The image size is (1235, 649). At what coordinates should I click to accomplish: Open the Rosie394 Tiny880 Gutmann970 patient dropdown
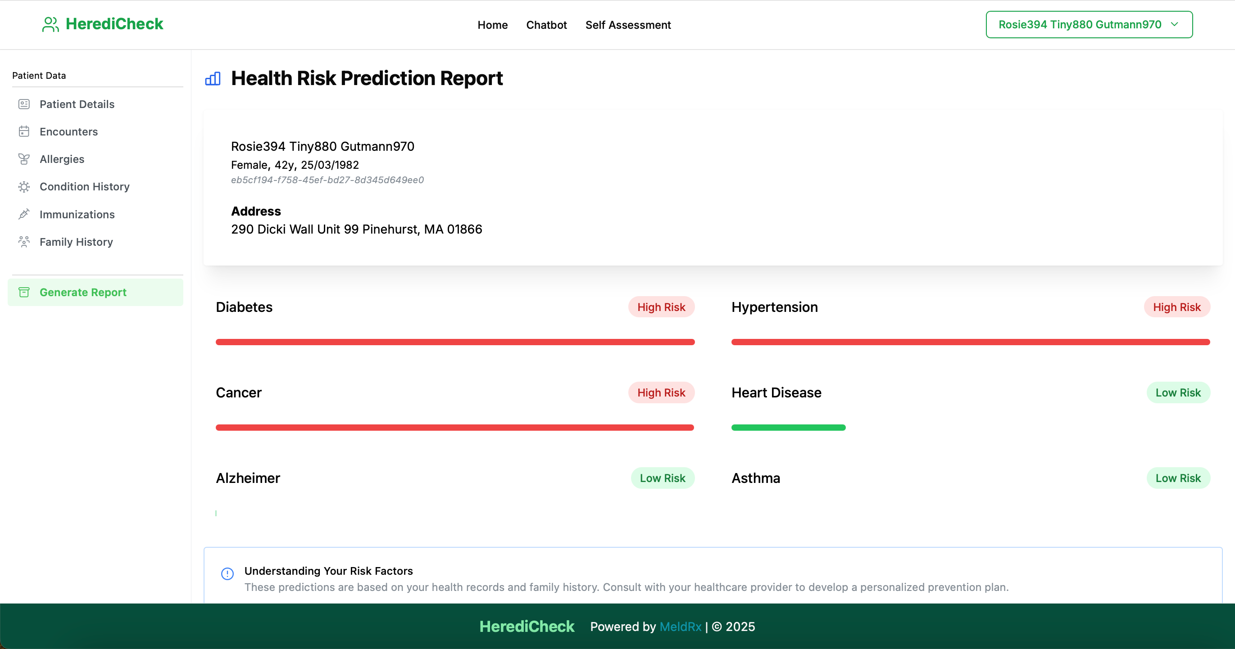point(1079,24)
